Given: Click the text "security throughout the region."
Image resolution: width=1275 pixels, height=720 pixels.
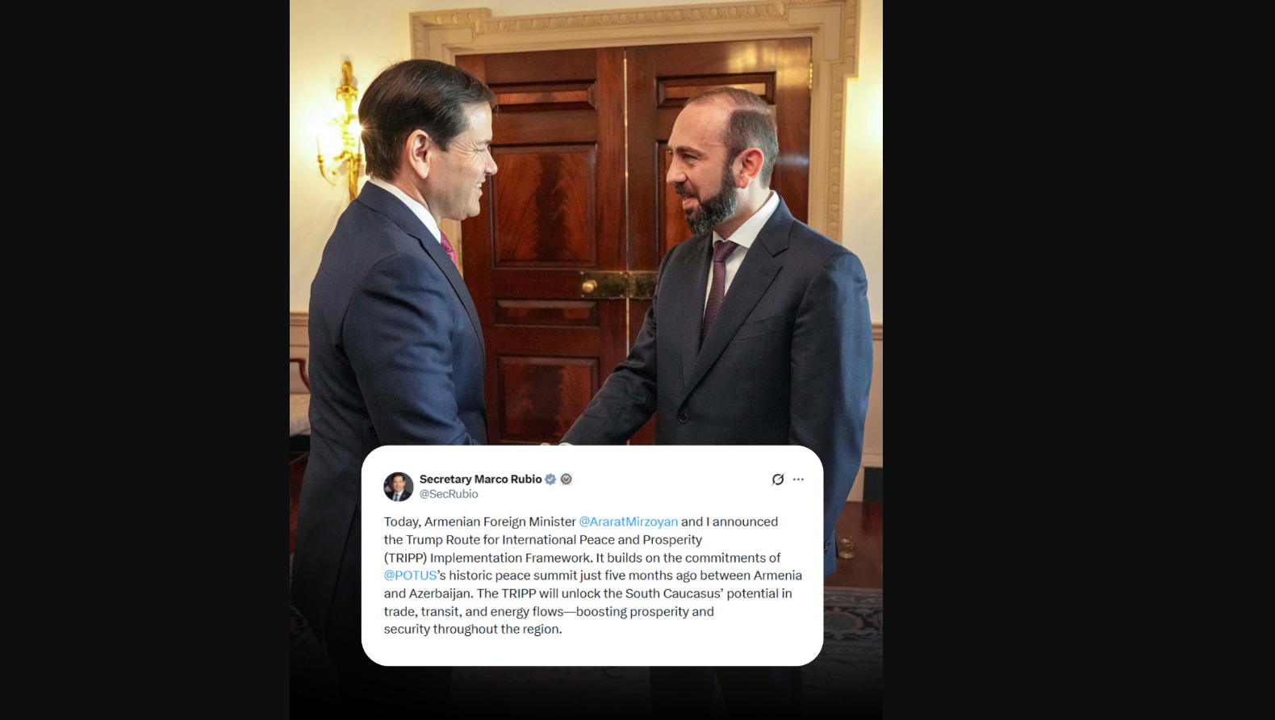Looking at the screenshot, I should 473,630.
